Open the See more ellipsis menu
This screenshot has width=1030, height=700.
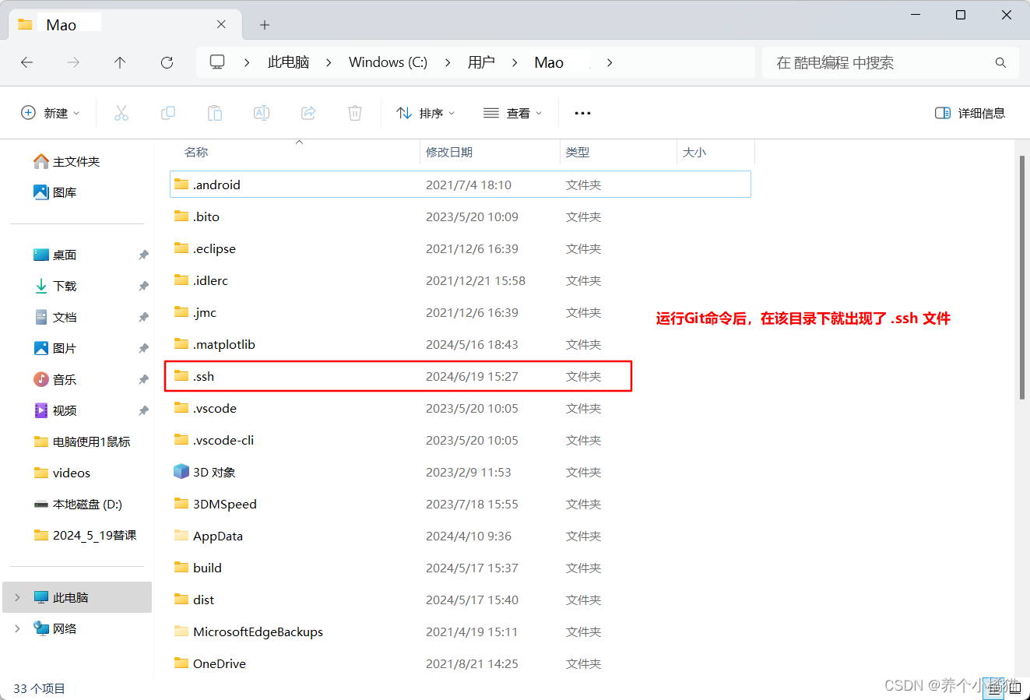coord(582,113)
